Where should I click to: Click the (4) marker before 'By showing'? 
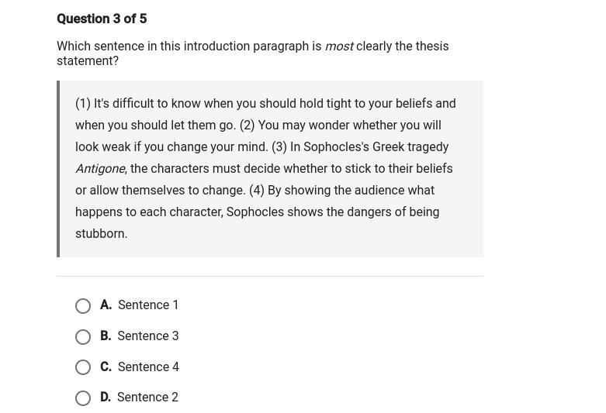(x=257, y=191)
